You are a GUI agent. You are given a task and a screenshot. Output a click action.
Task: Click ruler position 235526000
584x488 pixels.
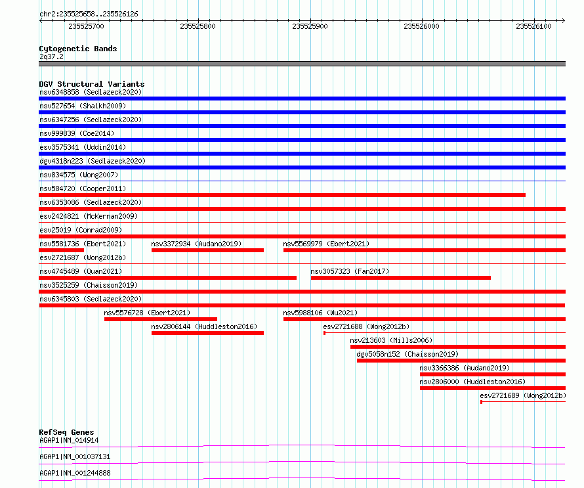tap(422, 26)
